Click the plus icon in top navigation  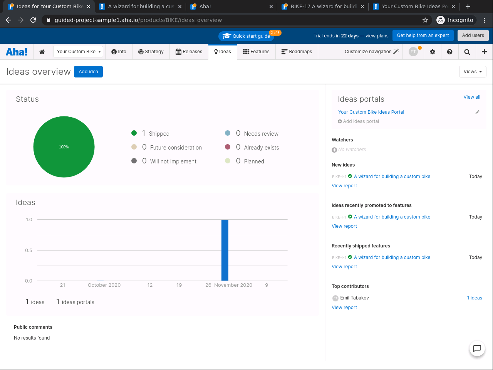[484, 52]
